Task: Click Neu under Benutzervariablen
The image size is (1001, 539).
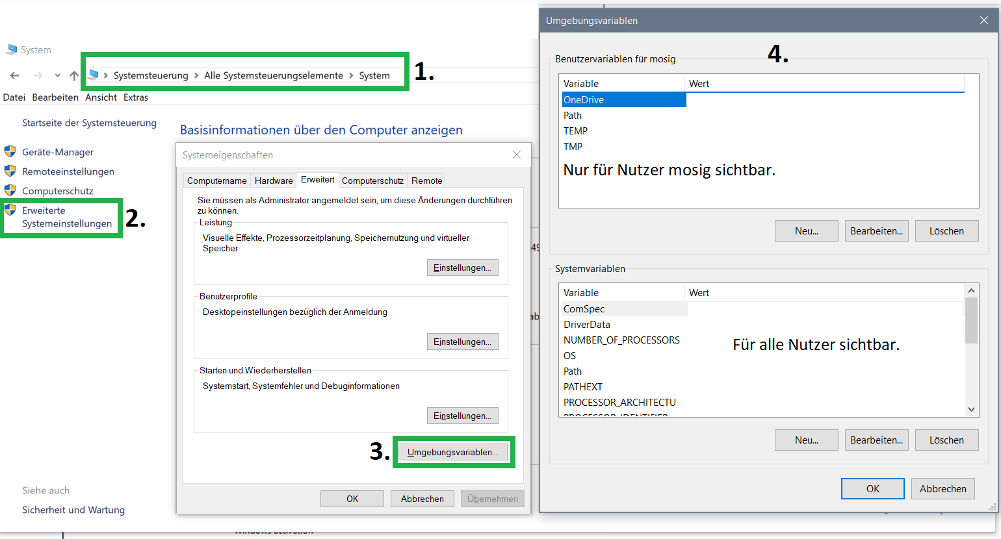Action: click(x=806, y=231)
